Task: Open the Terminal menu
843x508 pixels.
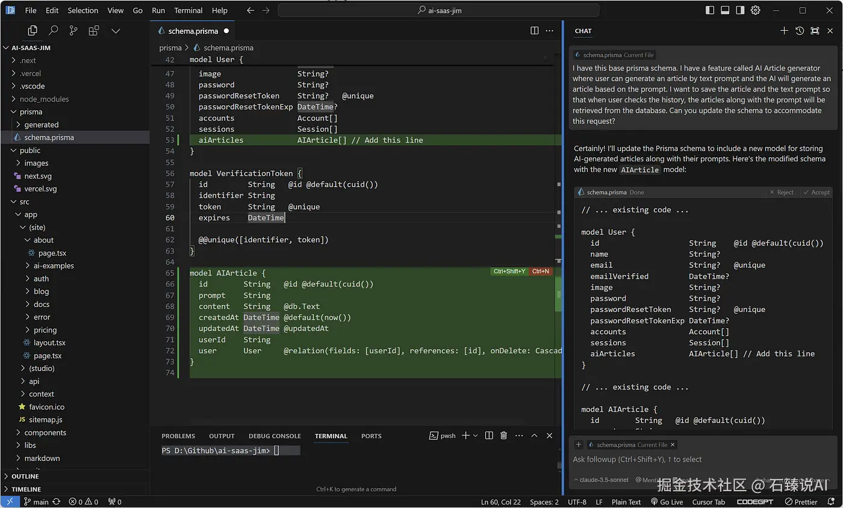Action: coord(188,10)
